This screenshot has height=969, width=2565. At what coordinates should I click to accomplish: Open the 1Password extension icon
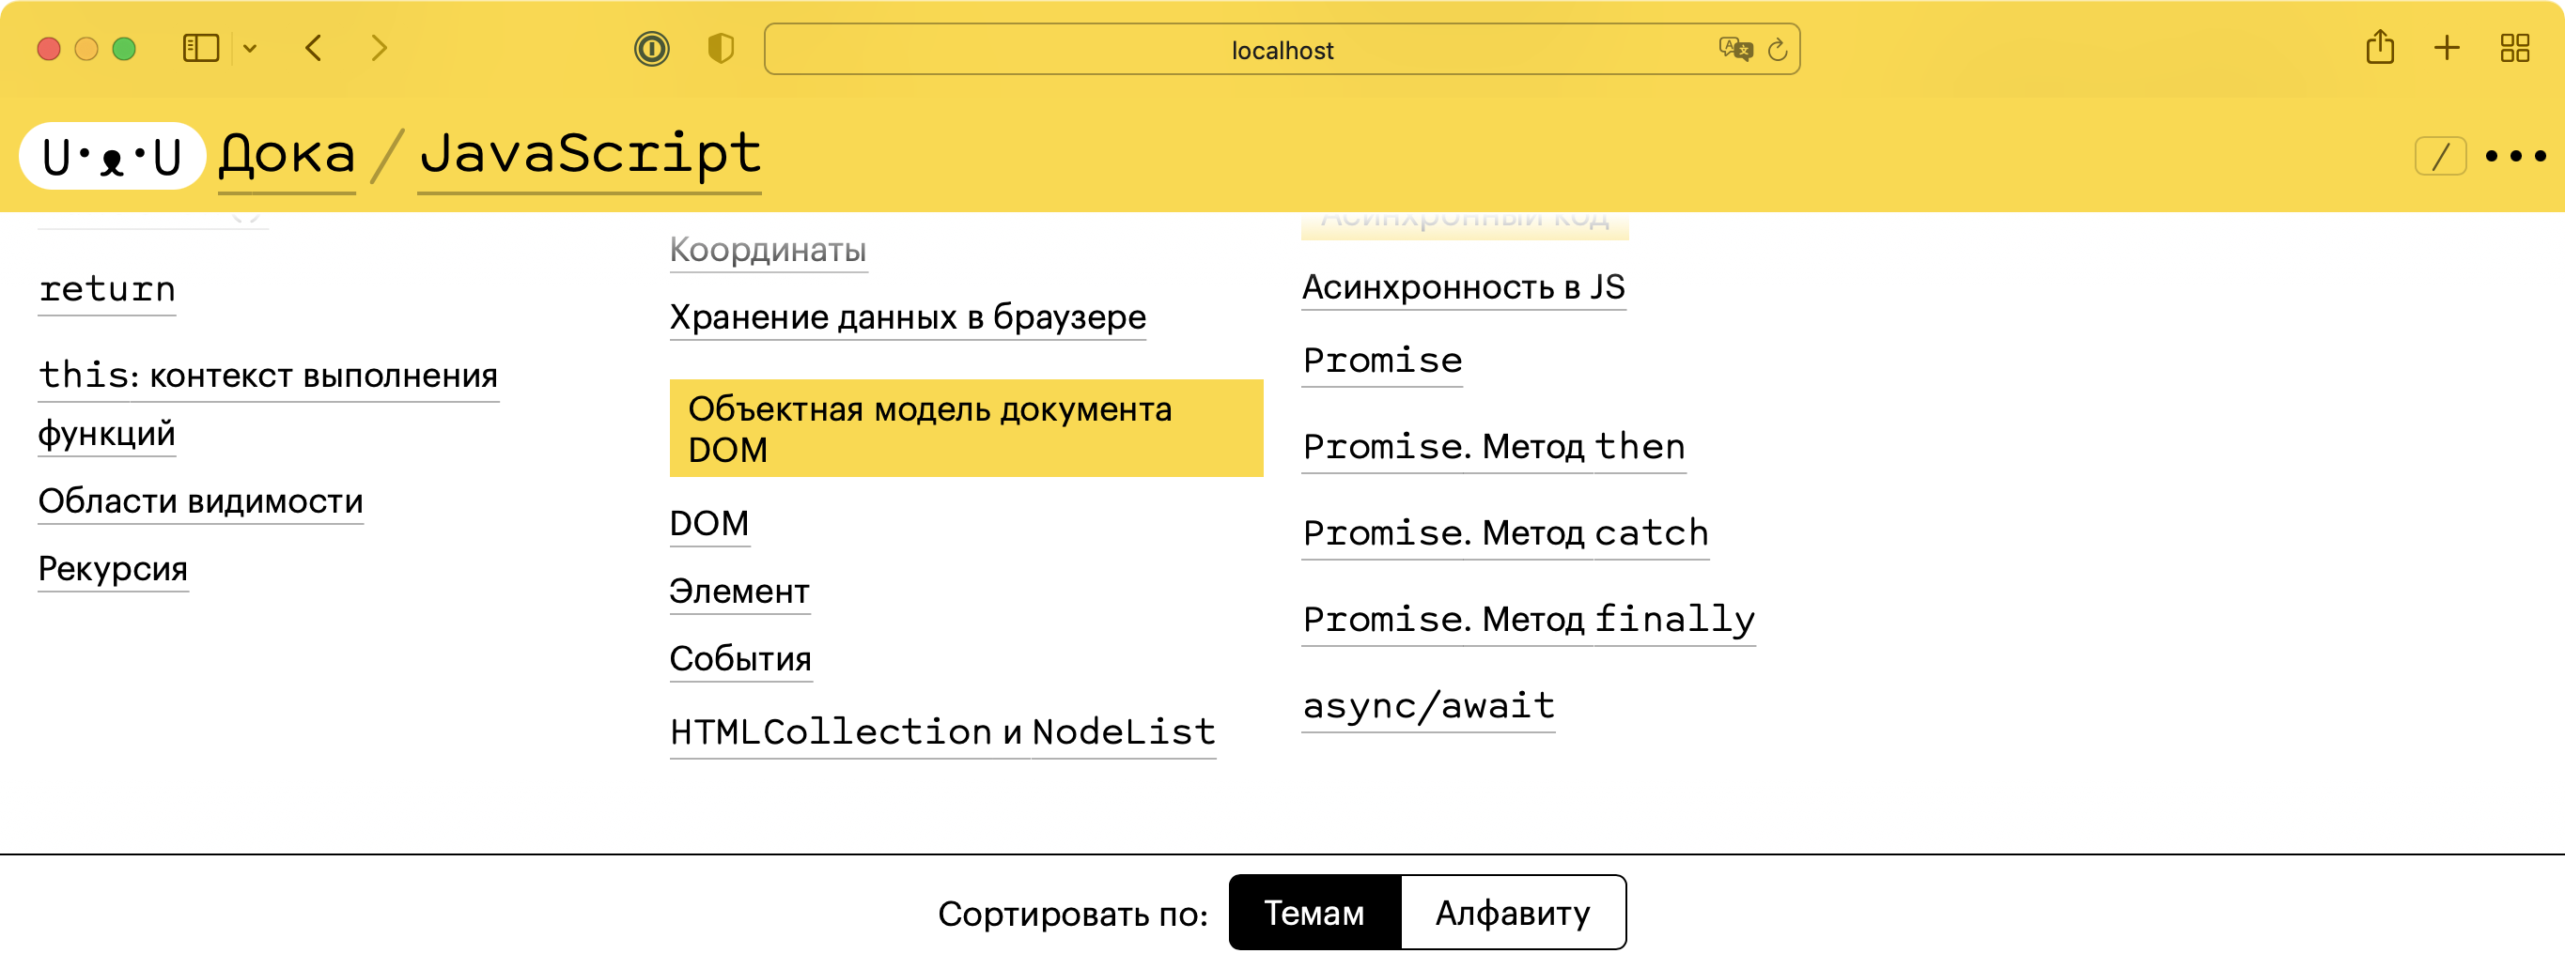pos(651,49)
